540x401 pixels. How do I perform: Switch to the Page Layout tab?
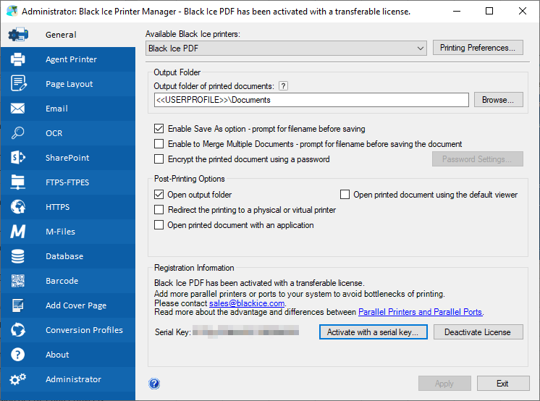(x=69, y=84)
